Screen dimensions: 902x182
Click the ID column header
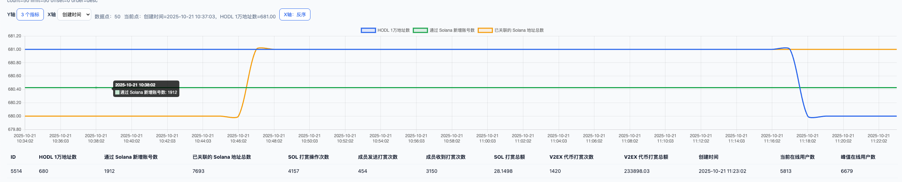(x=13, y=157)
